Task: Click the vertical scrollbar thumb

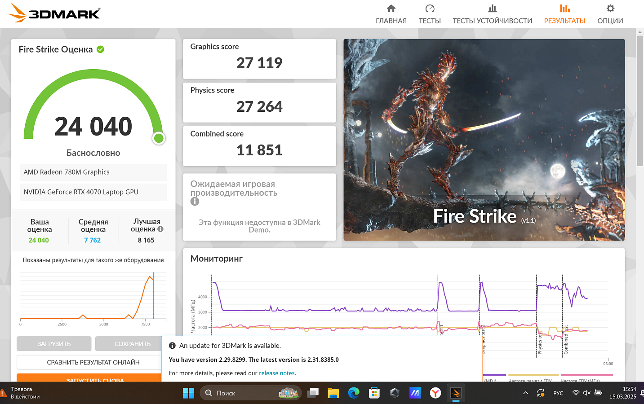Action: pos(640,101)
